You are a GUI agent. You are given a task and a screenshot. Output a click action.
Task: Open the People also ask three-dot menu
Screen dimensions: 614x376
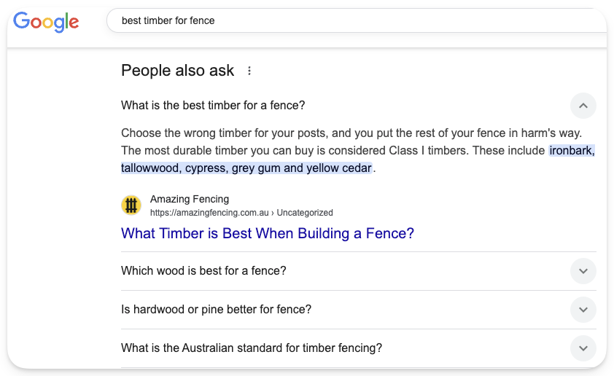[249, 71]
